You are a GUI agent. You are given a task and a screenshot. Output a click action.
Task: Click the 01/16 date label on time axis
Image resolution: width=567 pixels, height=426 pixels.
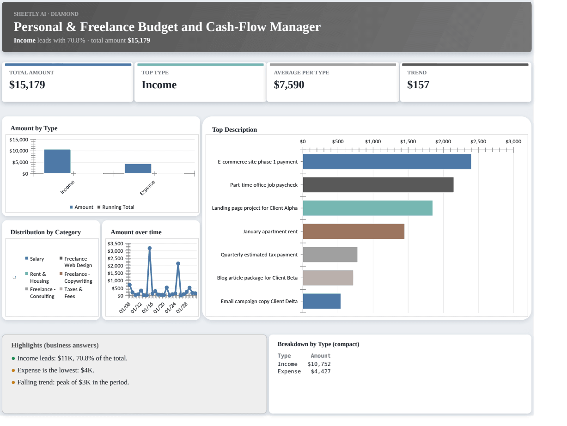coord(148,307)
